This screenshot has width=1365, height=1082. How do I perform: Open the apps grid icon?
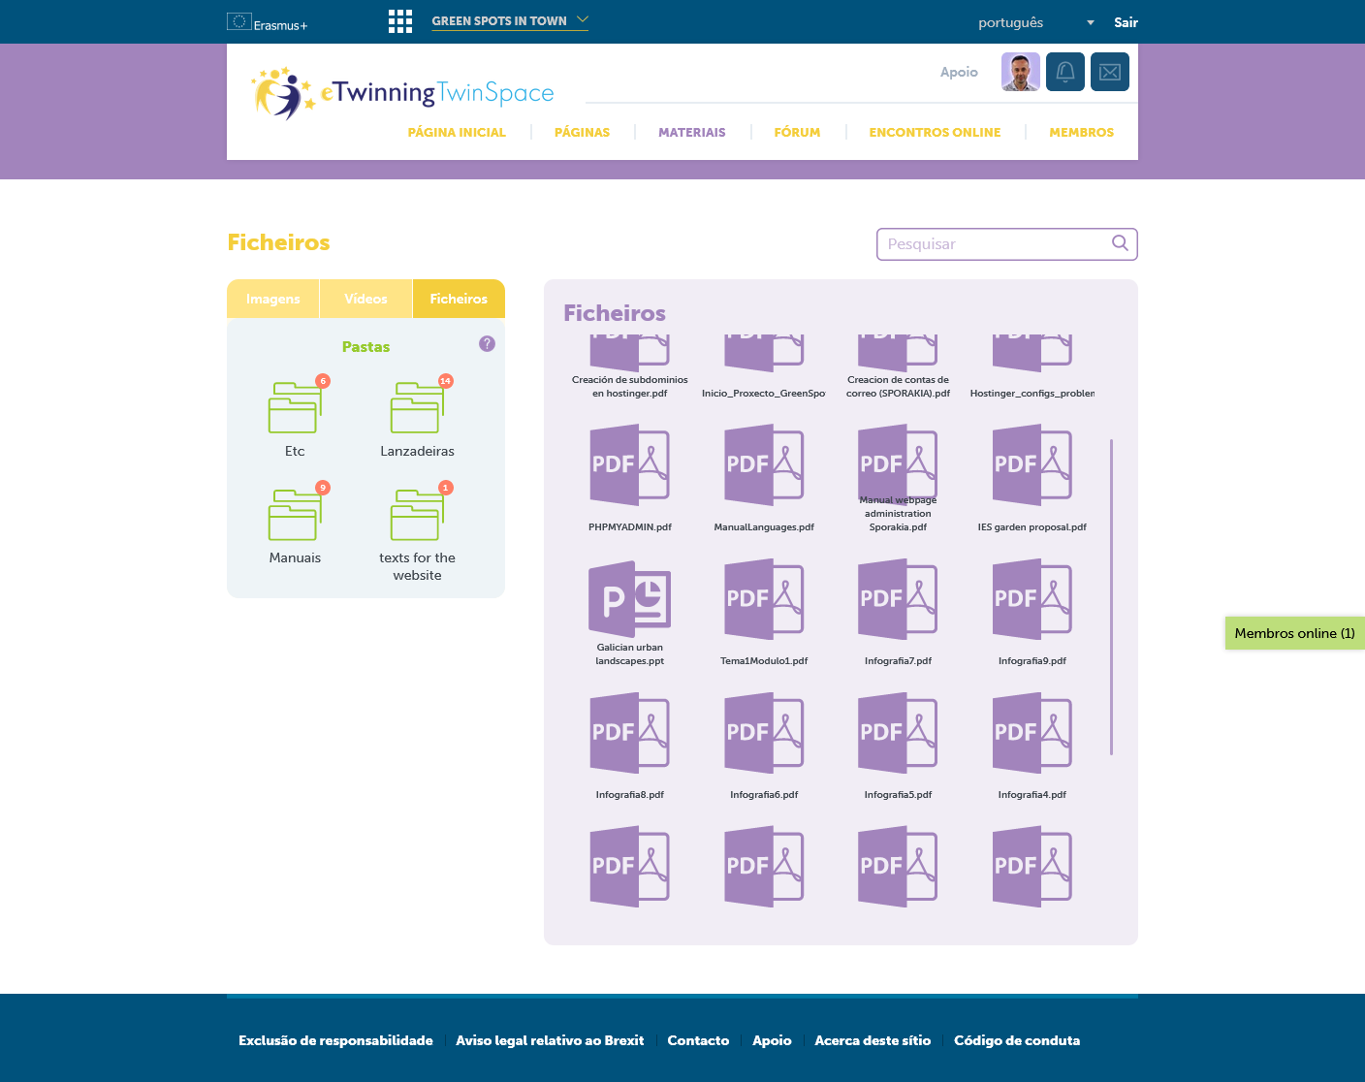(x=400, y=21)
